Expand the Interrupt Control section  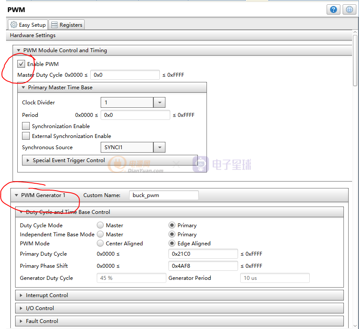[47, 295]
